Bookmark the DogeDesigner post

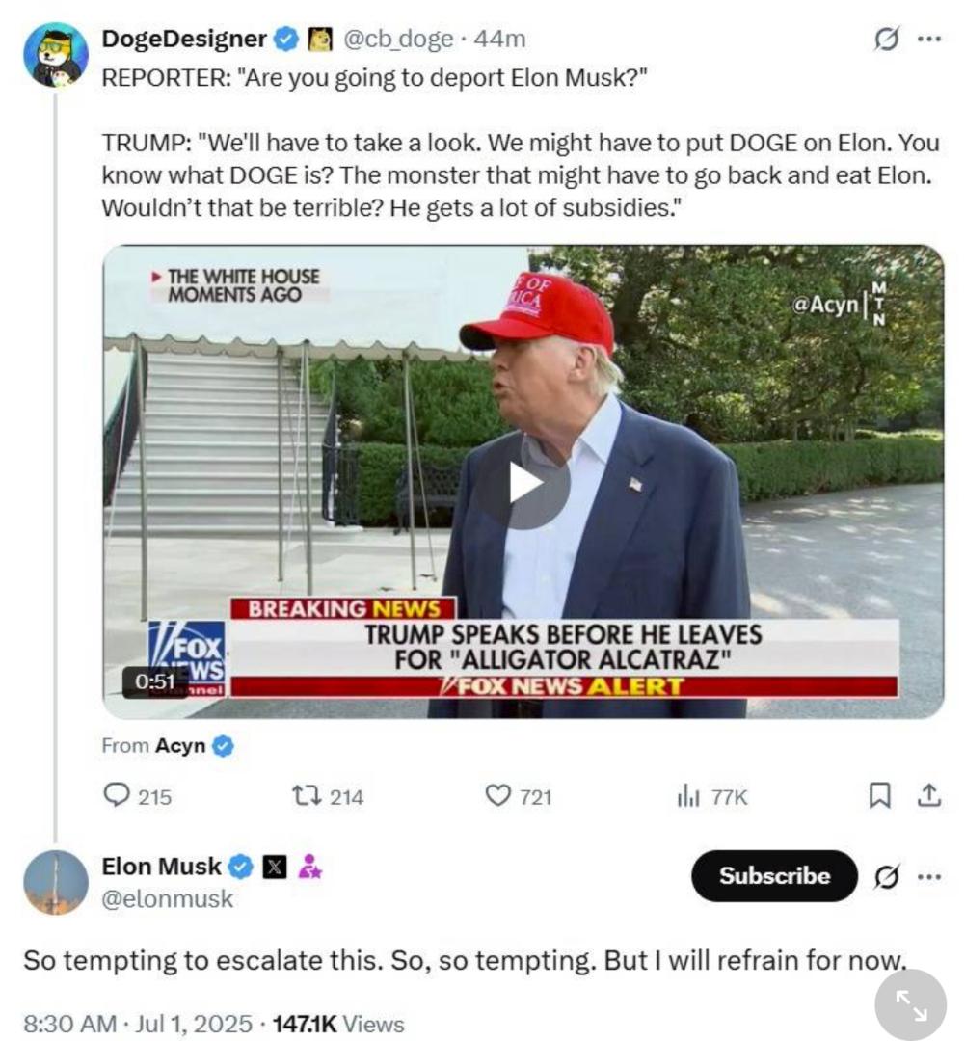tap(880, 794)
